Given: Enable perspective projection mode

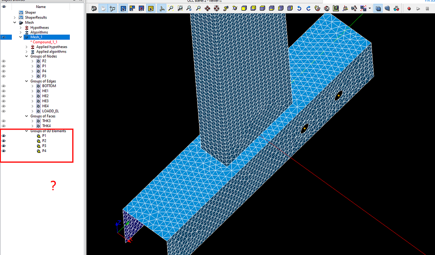Looking at the screenshot, I should (x=387, y=8).
